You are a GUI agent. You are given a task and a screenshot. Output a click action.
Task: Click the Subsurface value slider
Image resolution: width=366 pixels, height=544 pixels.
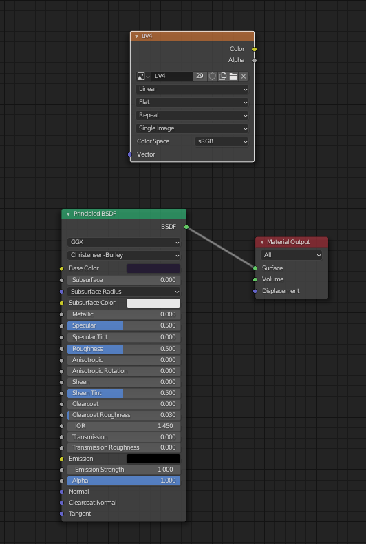coord(124,280)
